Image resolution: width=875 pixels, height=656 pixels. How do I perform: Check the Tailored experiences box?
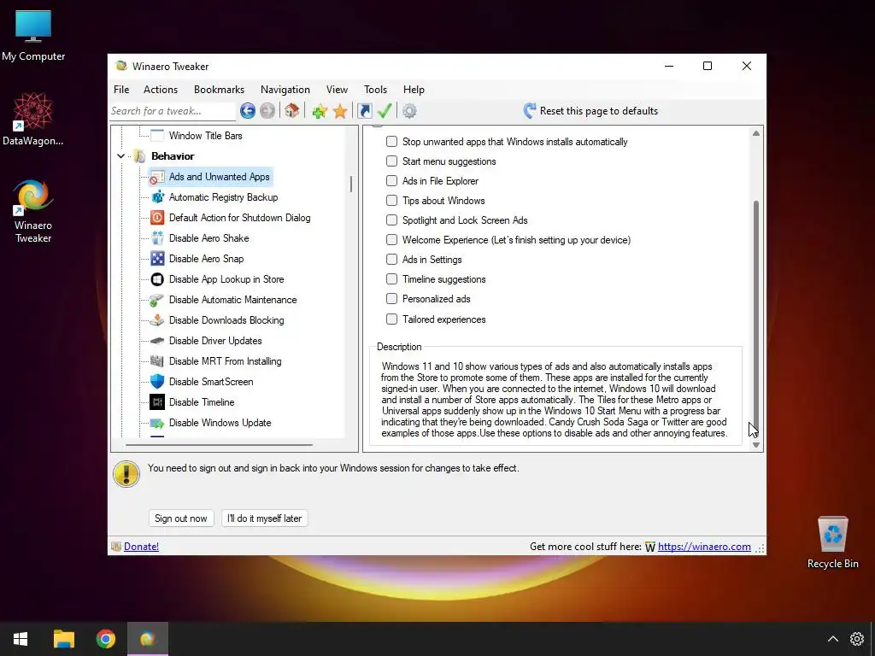391,319
